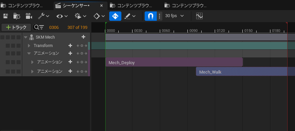
Task: Go to next key on Transform row
Action: tap(86, 46)
